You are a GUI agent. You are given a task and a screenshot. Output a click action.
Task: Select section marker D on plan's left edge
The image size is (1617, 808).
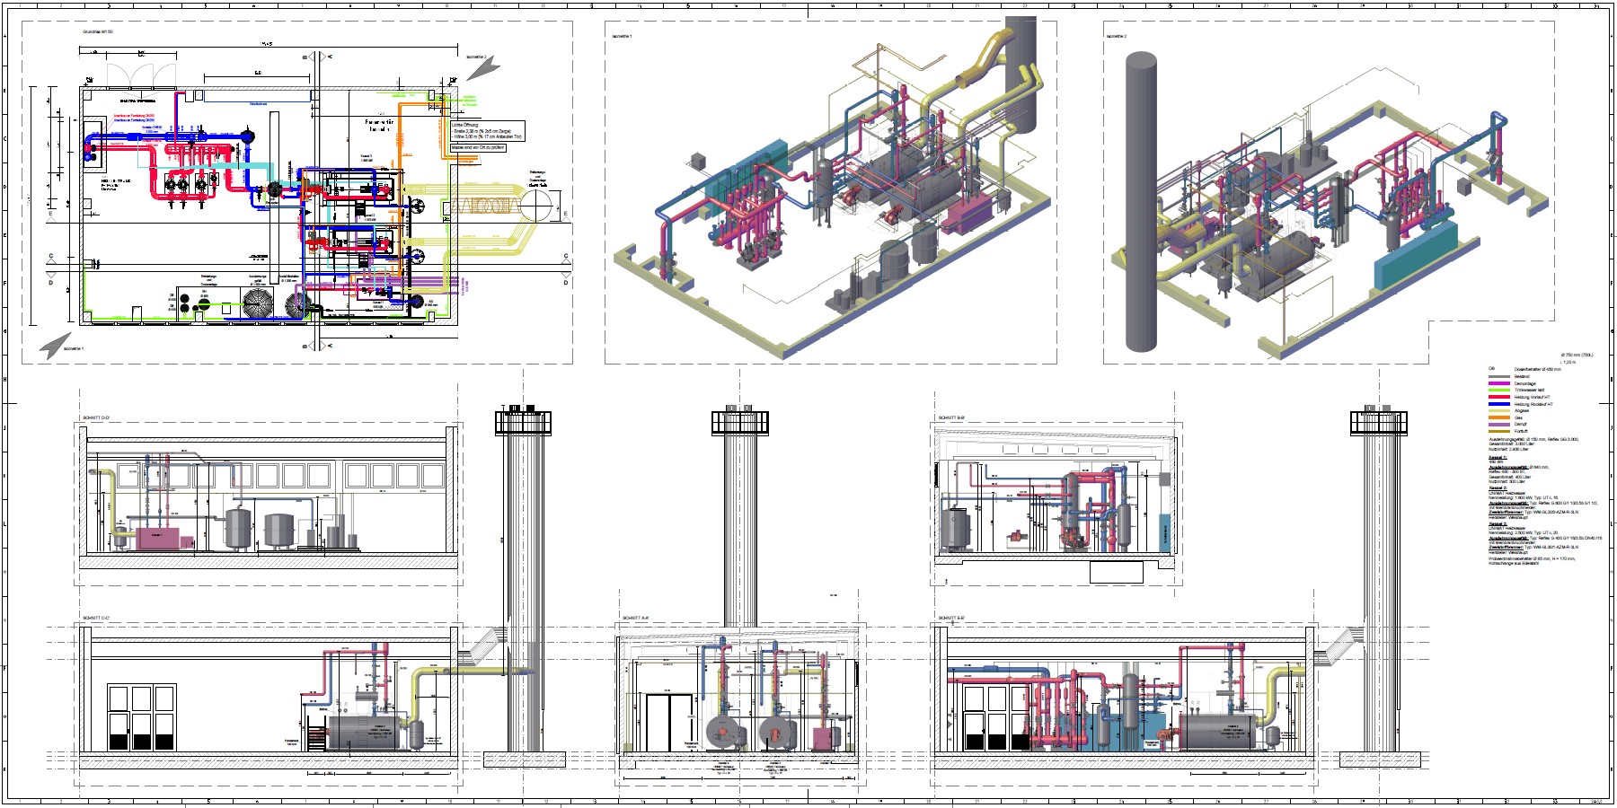click(x=51, y=279)
